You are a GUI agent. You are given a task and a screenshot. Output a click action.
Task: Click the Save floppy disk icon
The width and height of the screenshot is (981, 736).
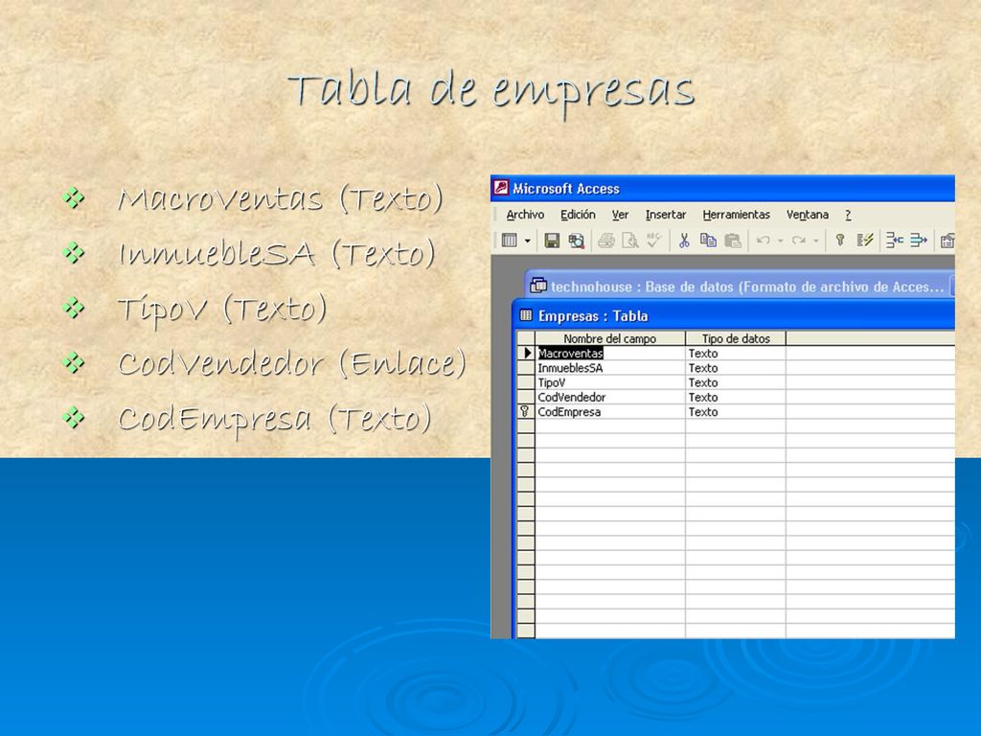point(552,241)
